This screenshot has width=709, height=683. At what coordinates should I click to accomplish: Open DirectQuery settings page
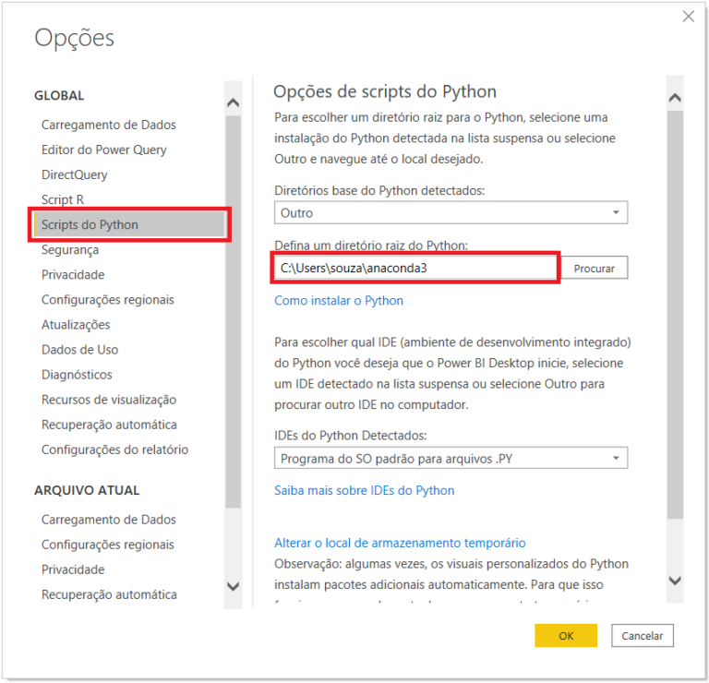click(75, 174)
